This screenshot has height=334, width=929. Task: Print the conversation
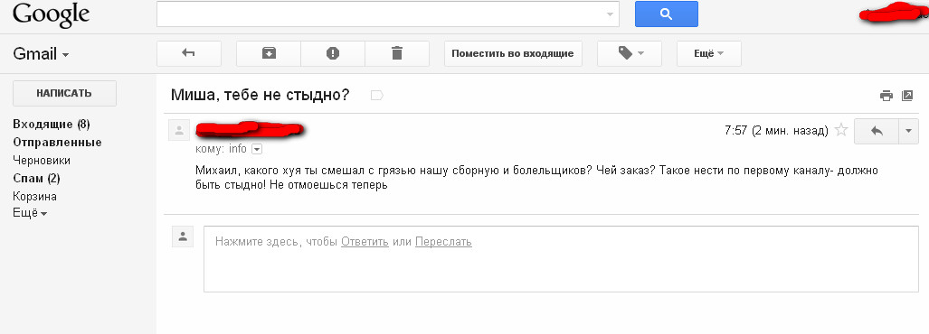click(x=886, y=95)
